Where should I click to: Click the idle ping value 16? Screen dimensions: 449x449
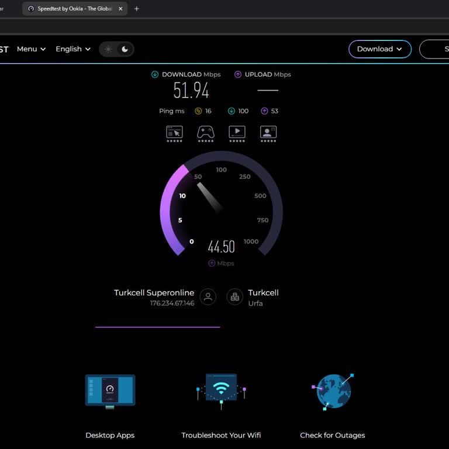[x=208, y=111]
